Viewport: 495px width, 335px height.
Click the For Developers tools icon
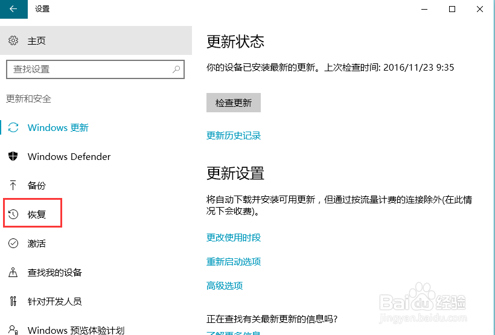13,301
